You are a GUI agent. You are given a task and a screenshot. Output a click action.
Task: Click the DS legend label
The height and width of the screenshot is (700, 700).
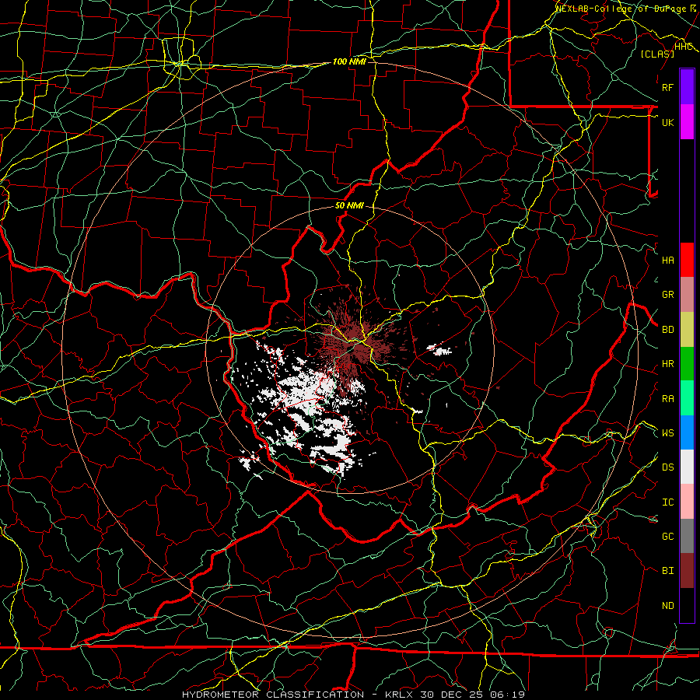pos(668,467)
